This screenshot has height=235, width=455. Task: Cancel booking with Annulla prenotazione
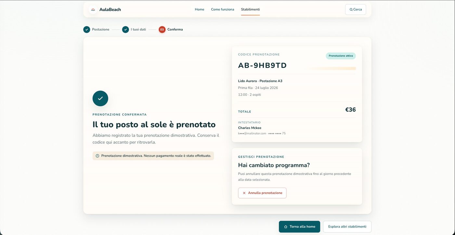point(262,193)
